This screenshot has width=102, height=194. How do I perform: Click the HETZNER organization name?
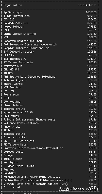(x=9, y=55)
